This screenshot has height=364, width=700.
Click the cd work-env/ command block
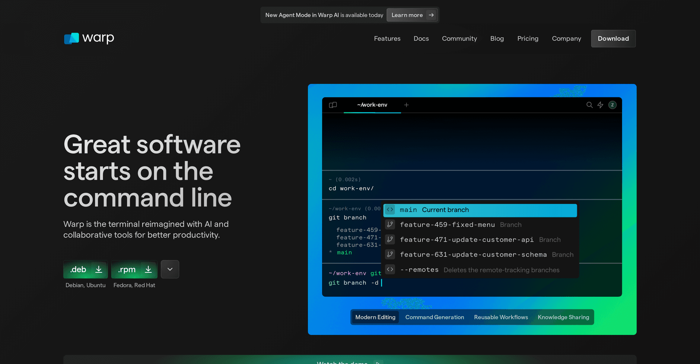(x=472, y=185)
